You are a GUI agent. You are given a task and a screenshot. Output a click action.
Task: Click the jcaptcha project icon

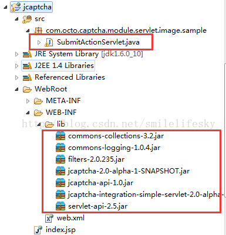16,7
